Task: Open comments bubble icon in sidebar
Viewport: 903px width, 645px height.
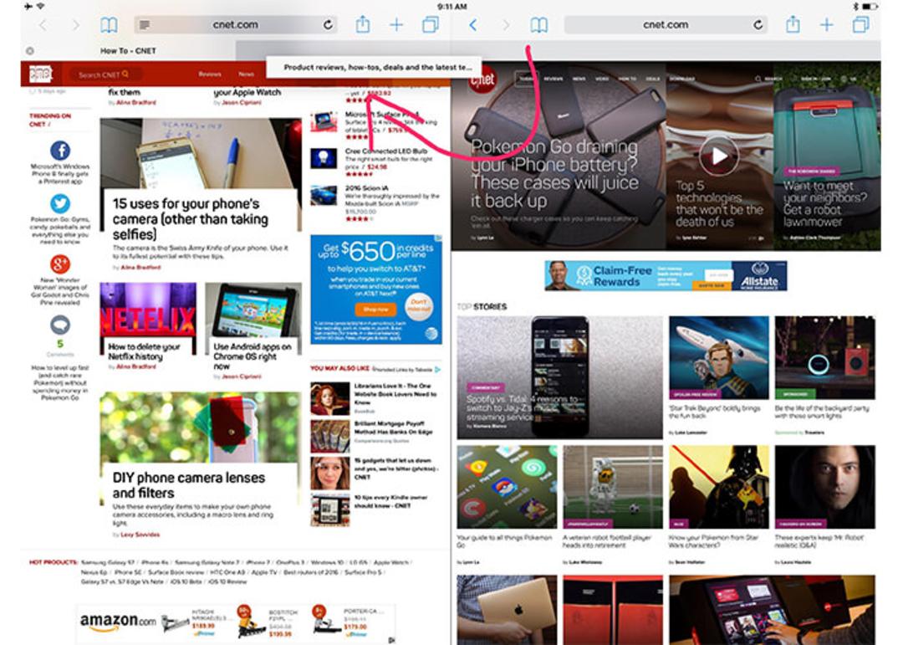Action: (x=60, y=325)
